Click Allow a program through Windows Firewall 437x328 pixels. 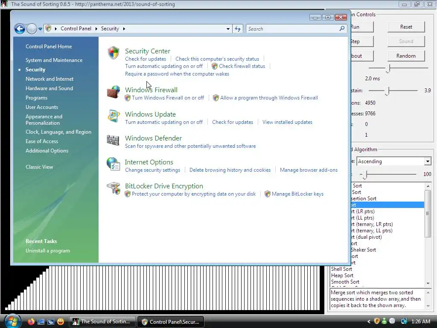point(269,98)
